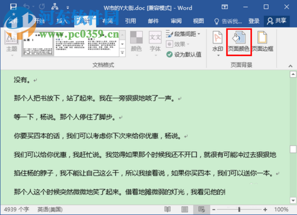Open the 引用 tab

pos(131,21)
